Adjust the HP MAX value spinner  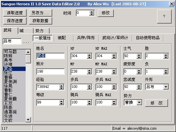tap(114, 56)
